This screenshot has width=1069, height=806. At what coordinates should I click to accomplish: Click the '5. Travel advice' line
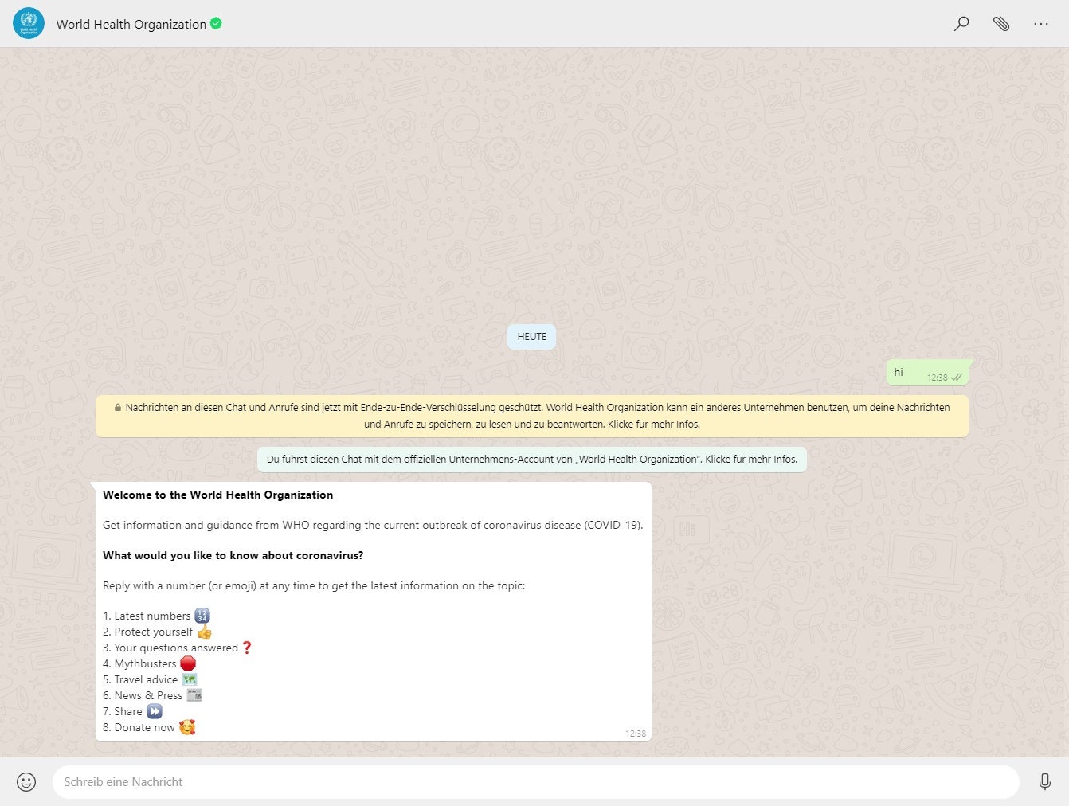point(150,679)
